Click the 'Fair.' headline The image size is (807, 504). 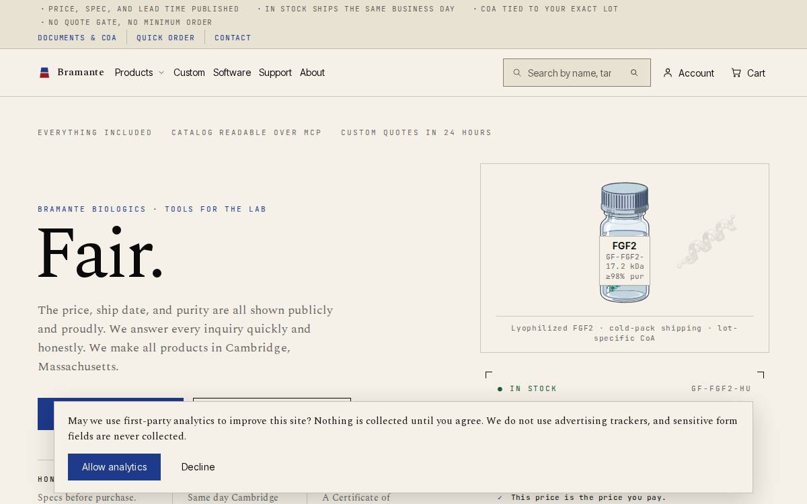pyautogui.click(x=101, y=254)
